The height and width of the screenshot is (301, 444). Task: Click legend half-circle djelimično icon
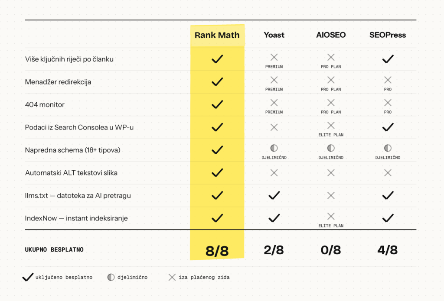[111, 277]
